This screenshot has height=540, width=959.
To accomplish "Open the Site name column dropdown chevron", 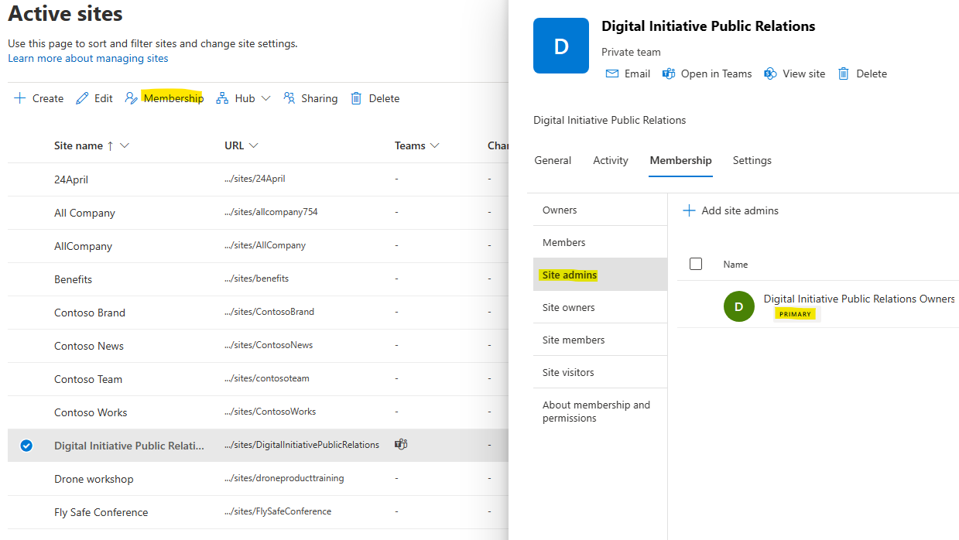I will click(x=125, y=145).
